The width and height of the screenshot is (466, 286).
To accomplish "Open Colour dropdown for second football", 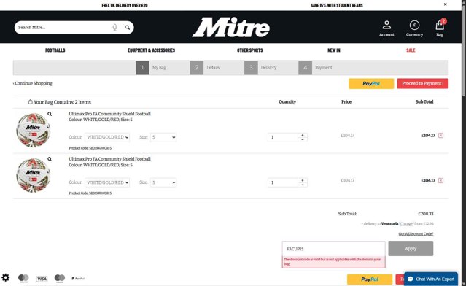I will coord(107,182).
